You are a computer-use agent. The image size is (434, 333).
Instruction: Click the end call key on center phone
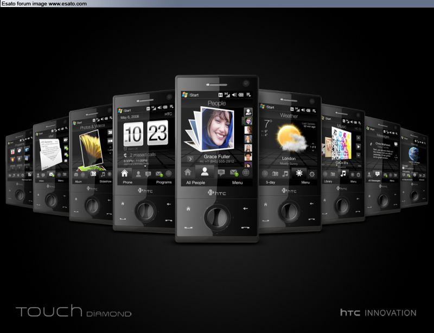tap(245, 228)
